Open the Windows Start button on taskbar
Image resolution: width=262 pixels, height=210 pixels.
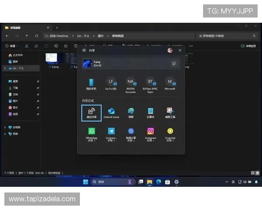point(86,182)
